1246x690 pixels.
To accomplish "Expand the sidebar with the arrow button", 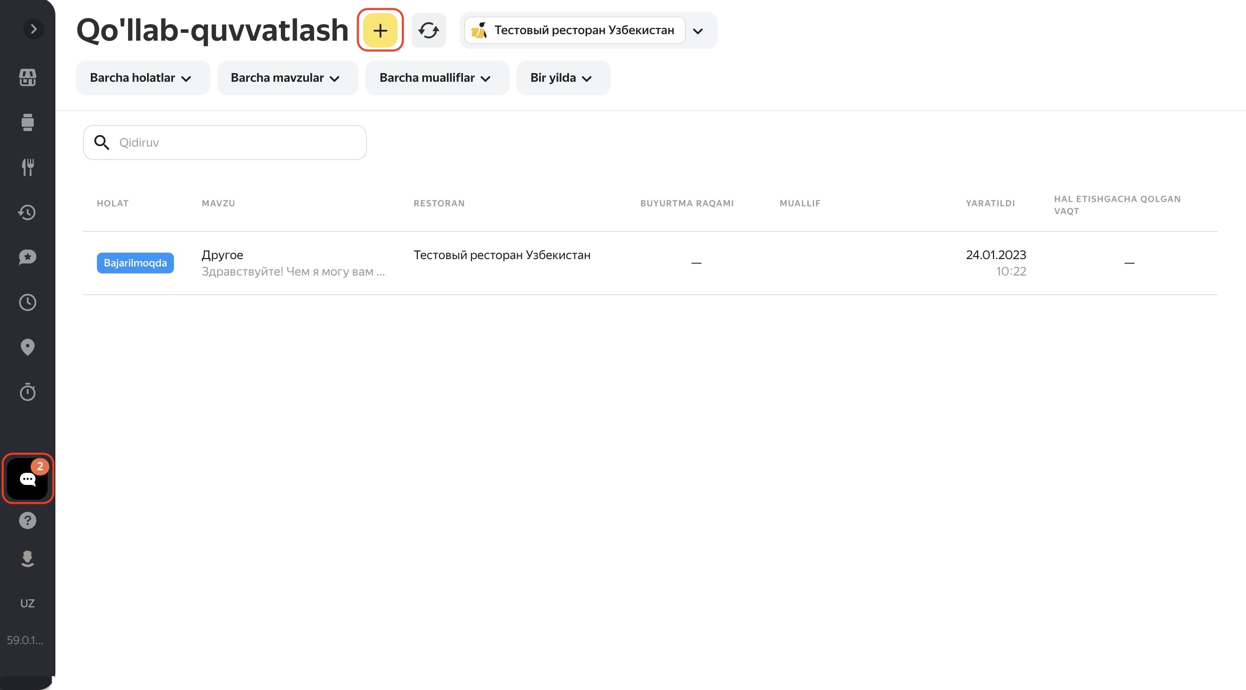I will tap(33, 29).
